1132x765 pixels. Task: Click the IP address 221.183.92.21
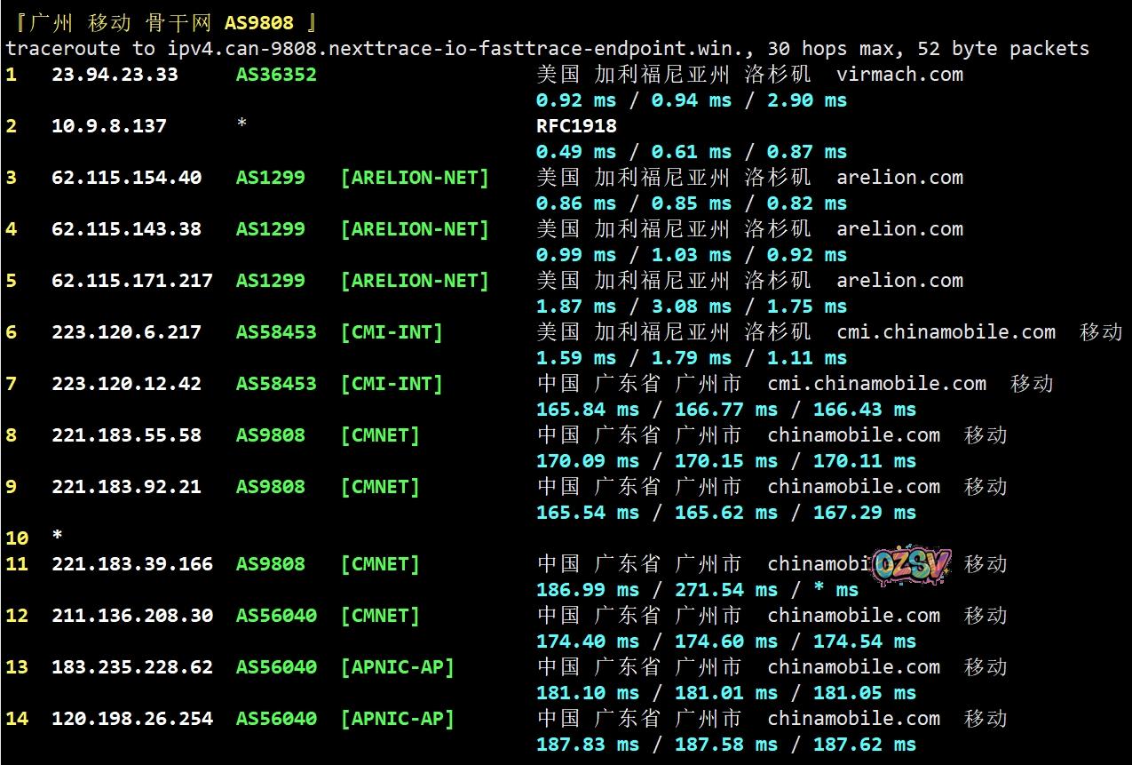(x=126, y=487)
